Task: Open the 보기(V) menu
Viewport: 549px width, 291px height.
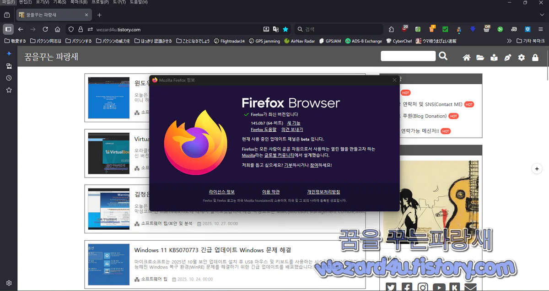Action: pyautogui.click(x=43, y=2)
